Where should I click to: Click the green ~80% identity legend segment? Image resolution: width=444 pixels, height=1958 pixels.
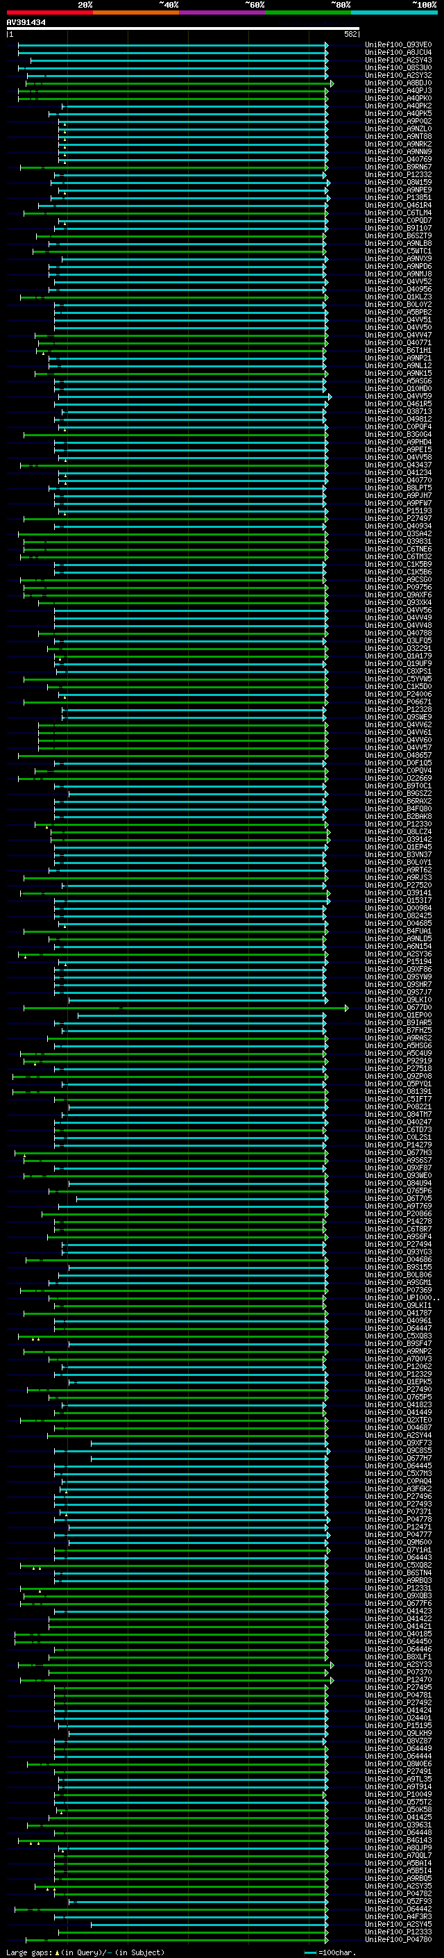click(x=307, y=13)
